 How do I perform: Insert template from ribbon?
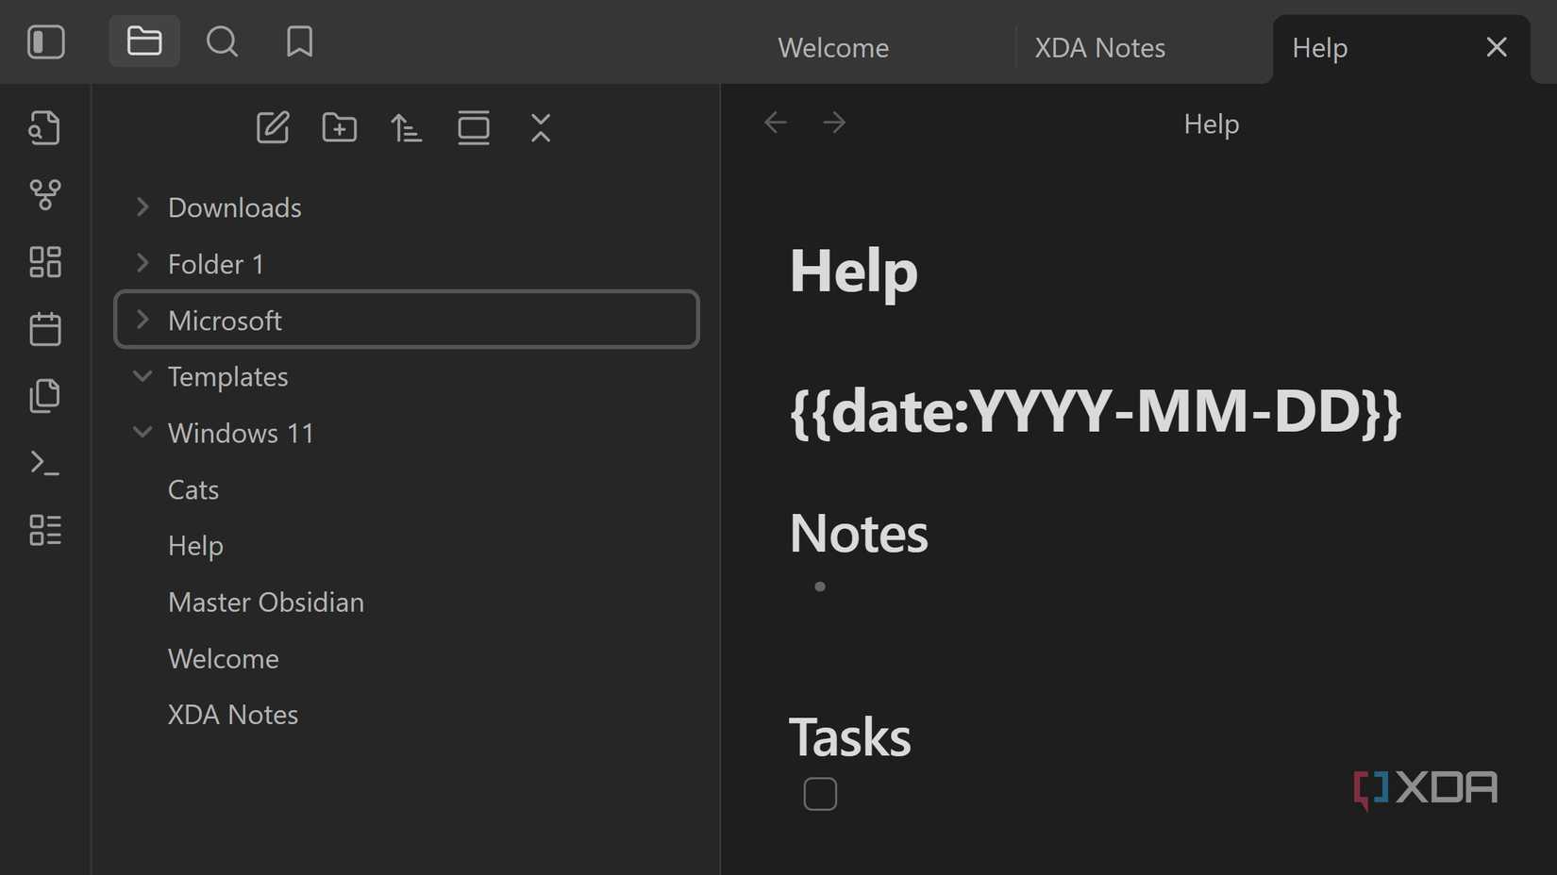tap(44, 396)
